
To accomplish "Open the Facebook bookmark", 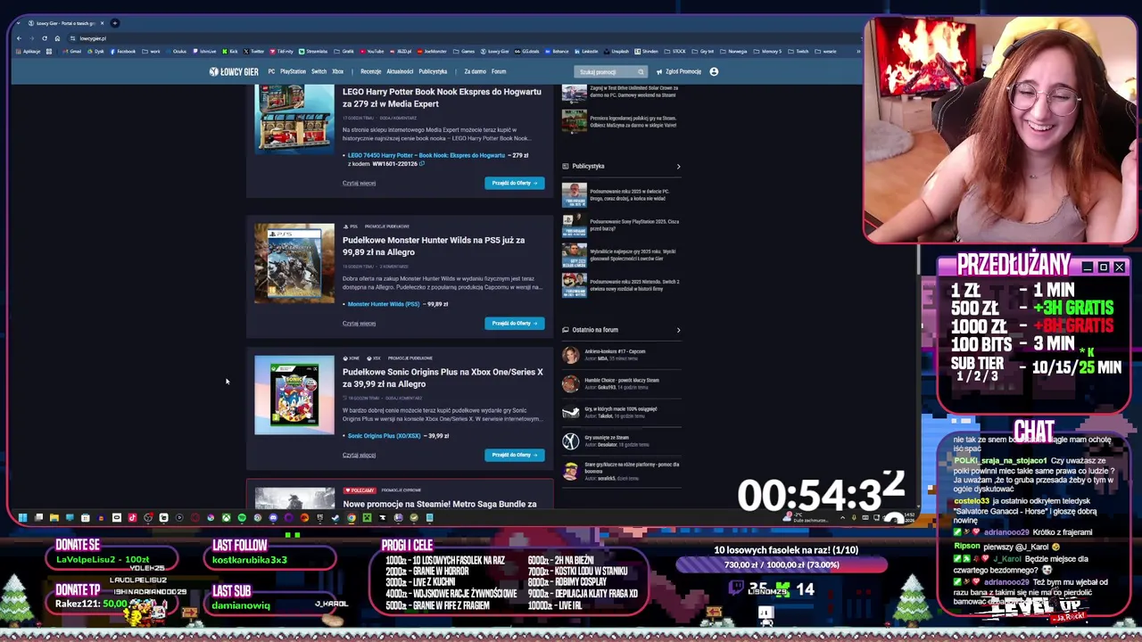I will pyautogui.click(x=121, y=51).
